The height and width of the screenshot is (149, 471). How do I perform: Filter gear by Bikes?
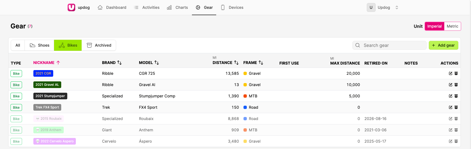pos(68,45)
